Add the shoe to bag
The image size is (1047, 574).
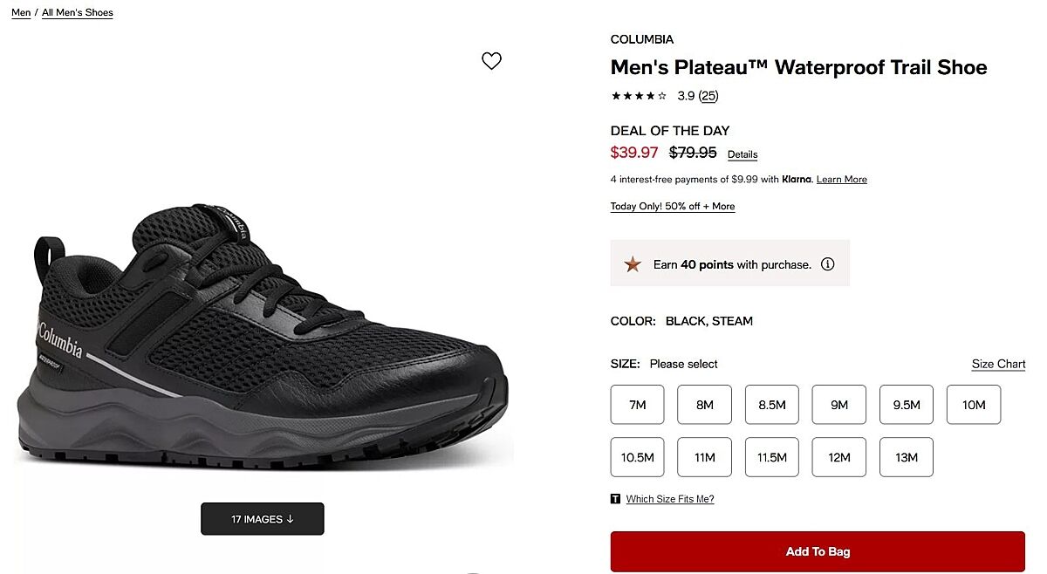pyautogui.click(x=818, y=551)
